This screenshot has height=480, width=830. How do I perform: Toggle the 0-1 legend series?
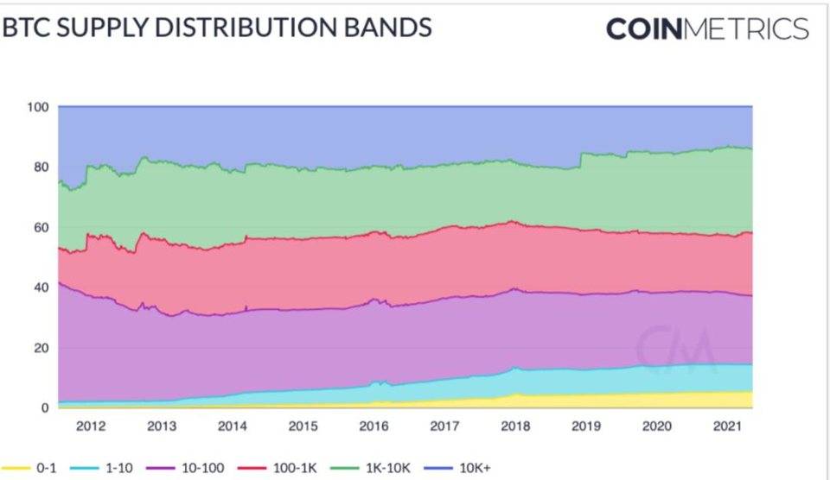pos(48,467)
